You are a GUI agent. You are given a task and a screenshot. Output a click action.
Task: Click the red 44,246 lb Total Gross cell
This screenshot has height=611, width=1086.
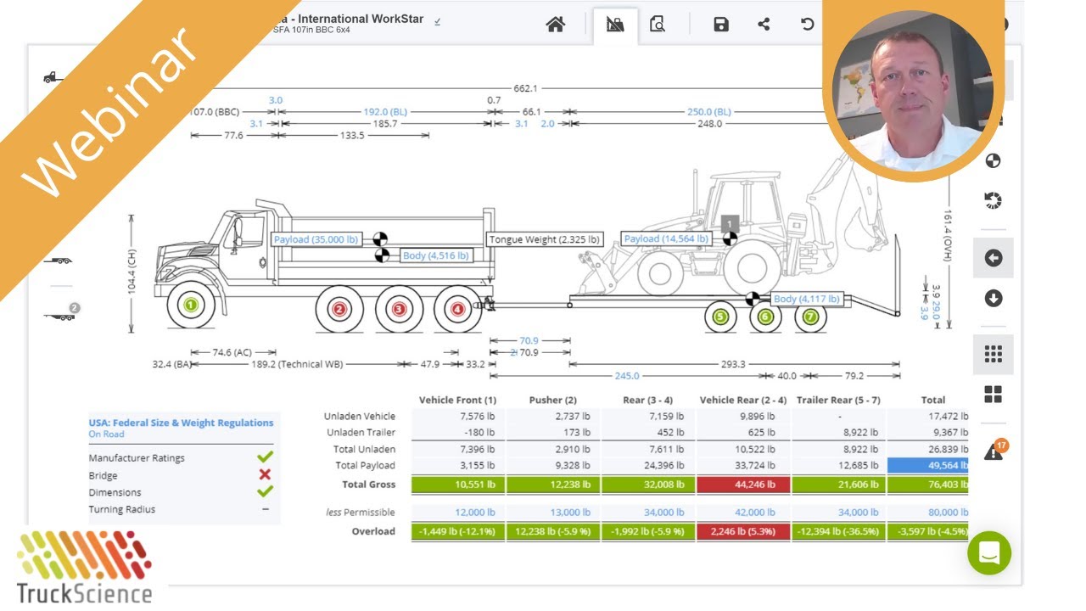pos(743,485)
